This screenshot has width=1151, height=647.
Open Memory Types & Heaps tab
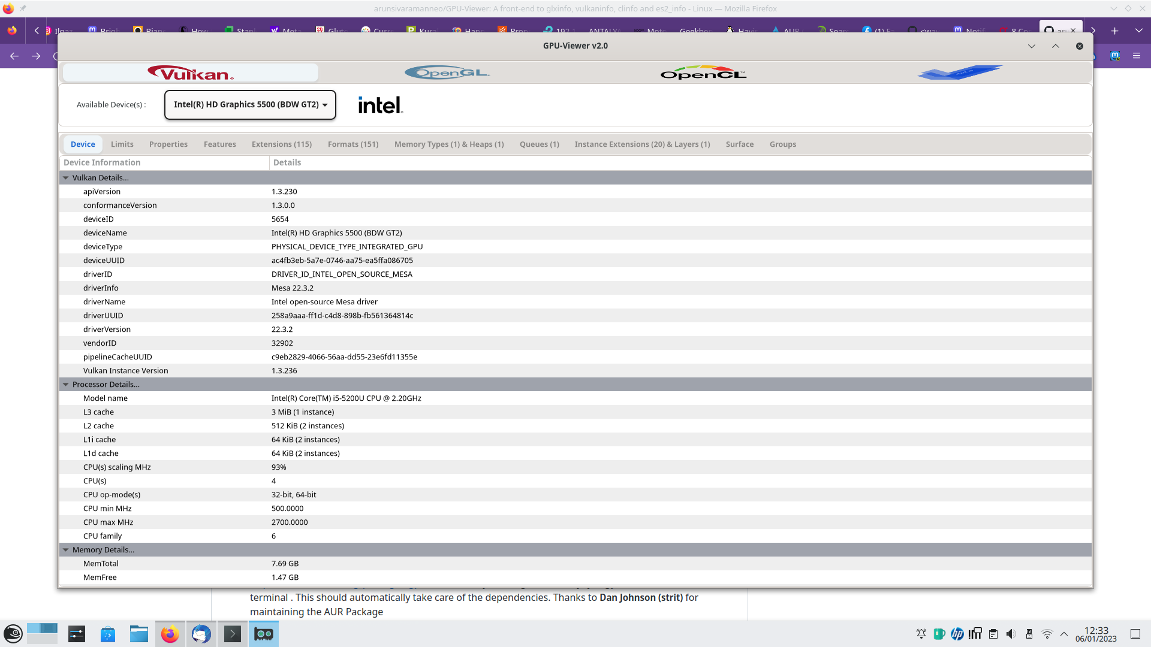pyautogui.click(x=449, y=144)
